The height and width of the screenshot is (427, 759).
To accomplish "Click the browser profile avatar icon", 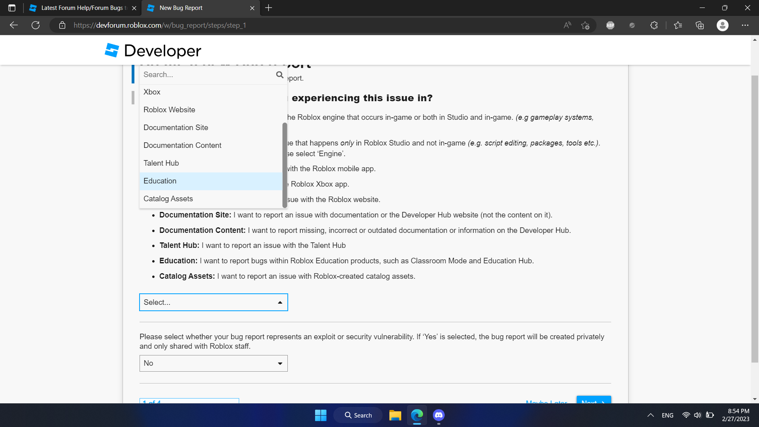I will coord(723,25).
